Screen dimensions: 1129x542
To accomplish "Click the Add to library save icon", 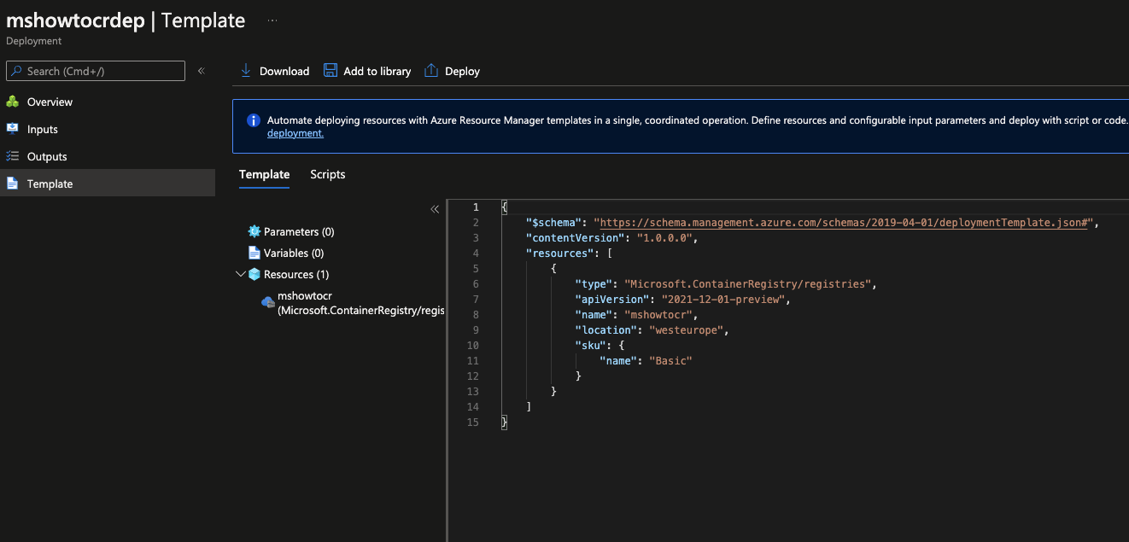I will 330,71.
